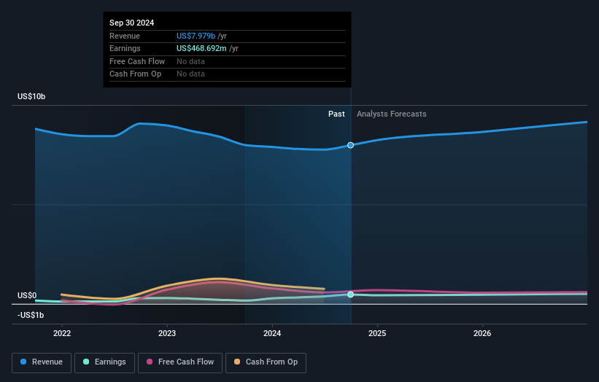Click the blue Revenue legend dot
This screenshot has width=599, height=382.
pyautogui.click(x=23, y=362)
